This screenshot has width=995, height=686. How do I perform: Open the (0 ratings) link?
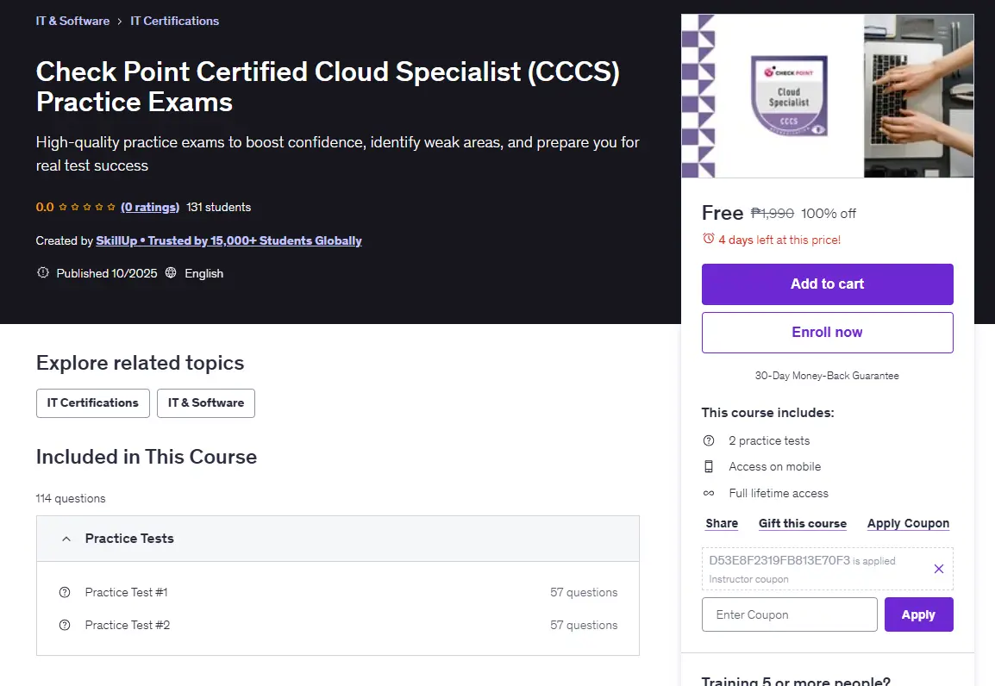150,208
